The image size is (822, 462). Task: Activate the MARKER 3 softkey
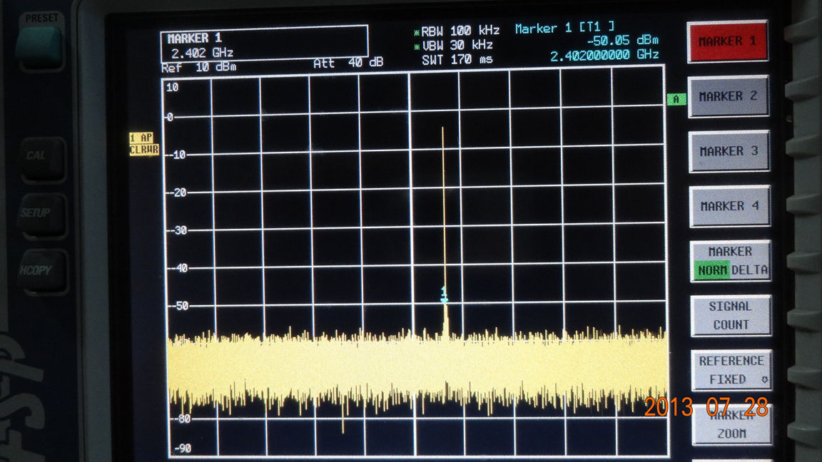(729, 151)
